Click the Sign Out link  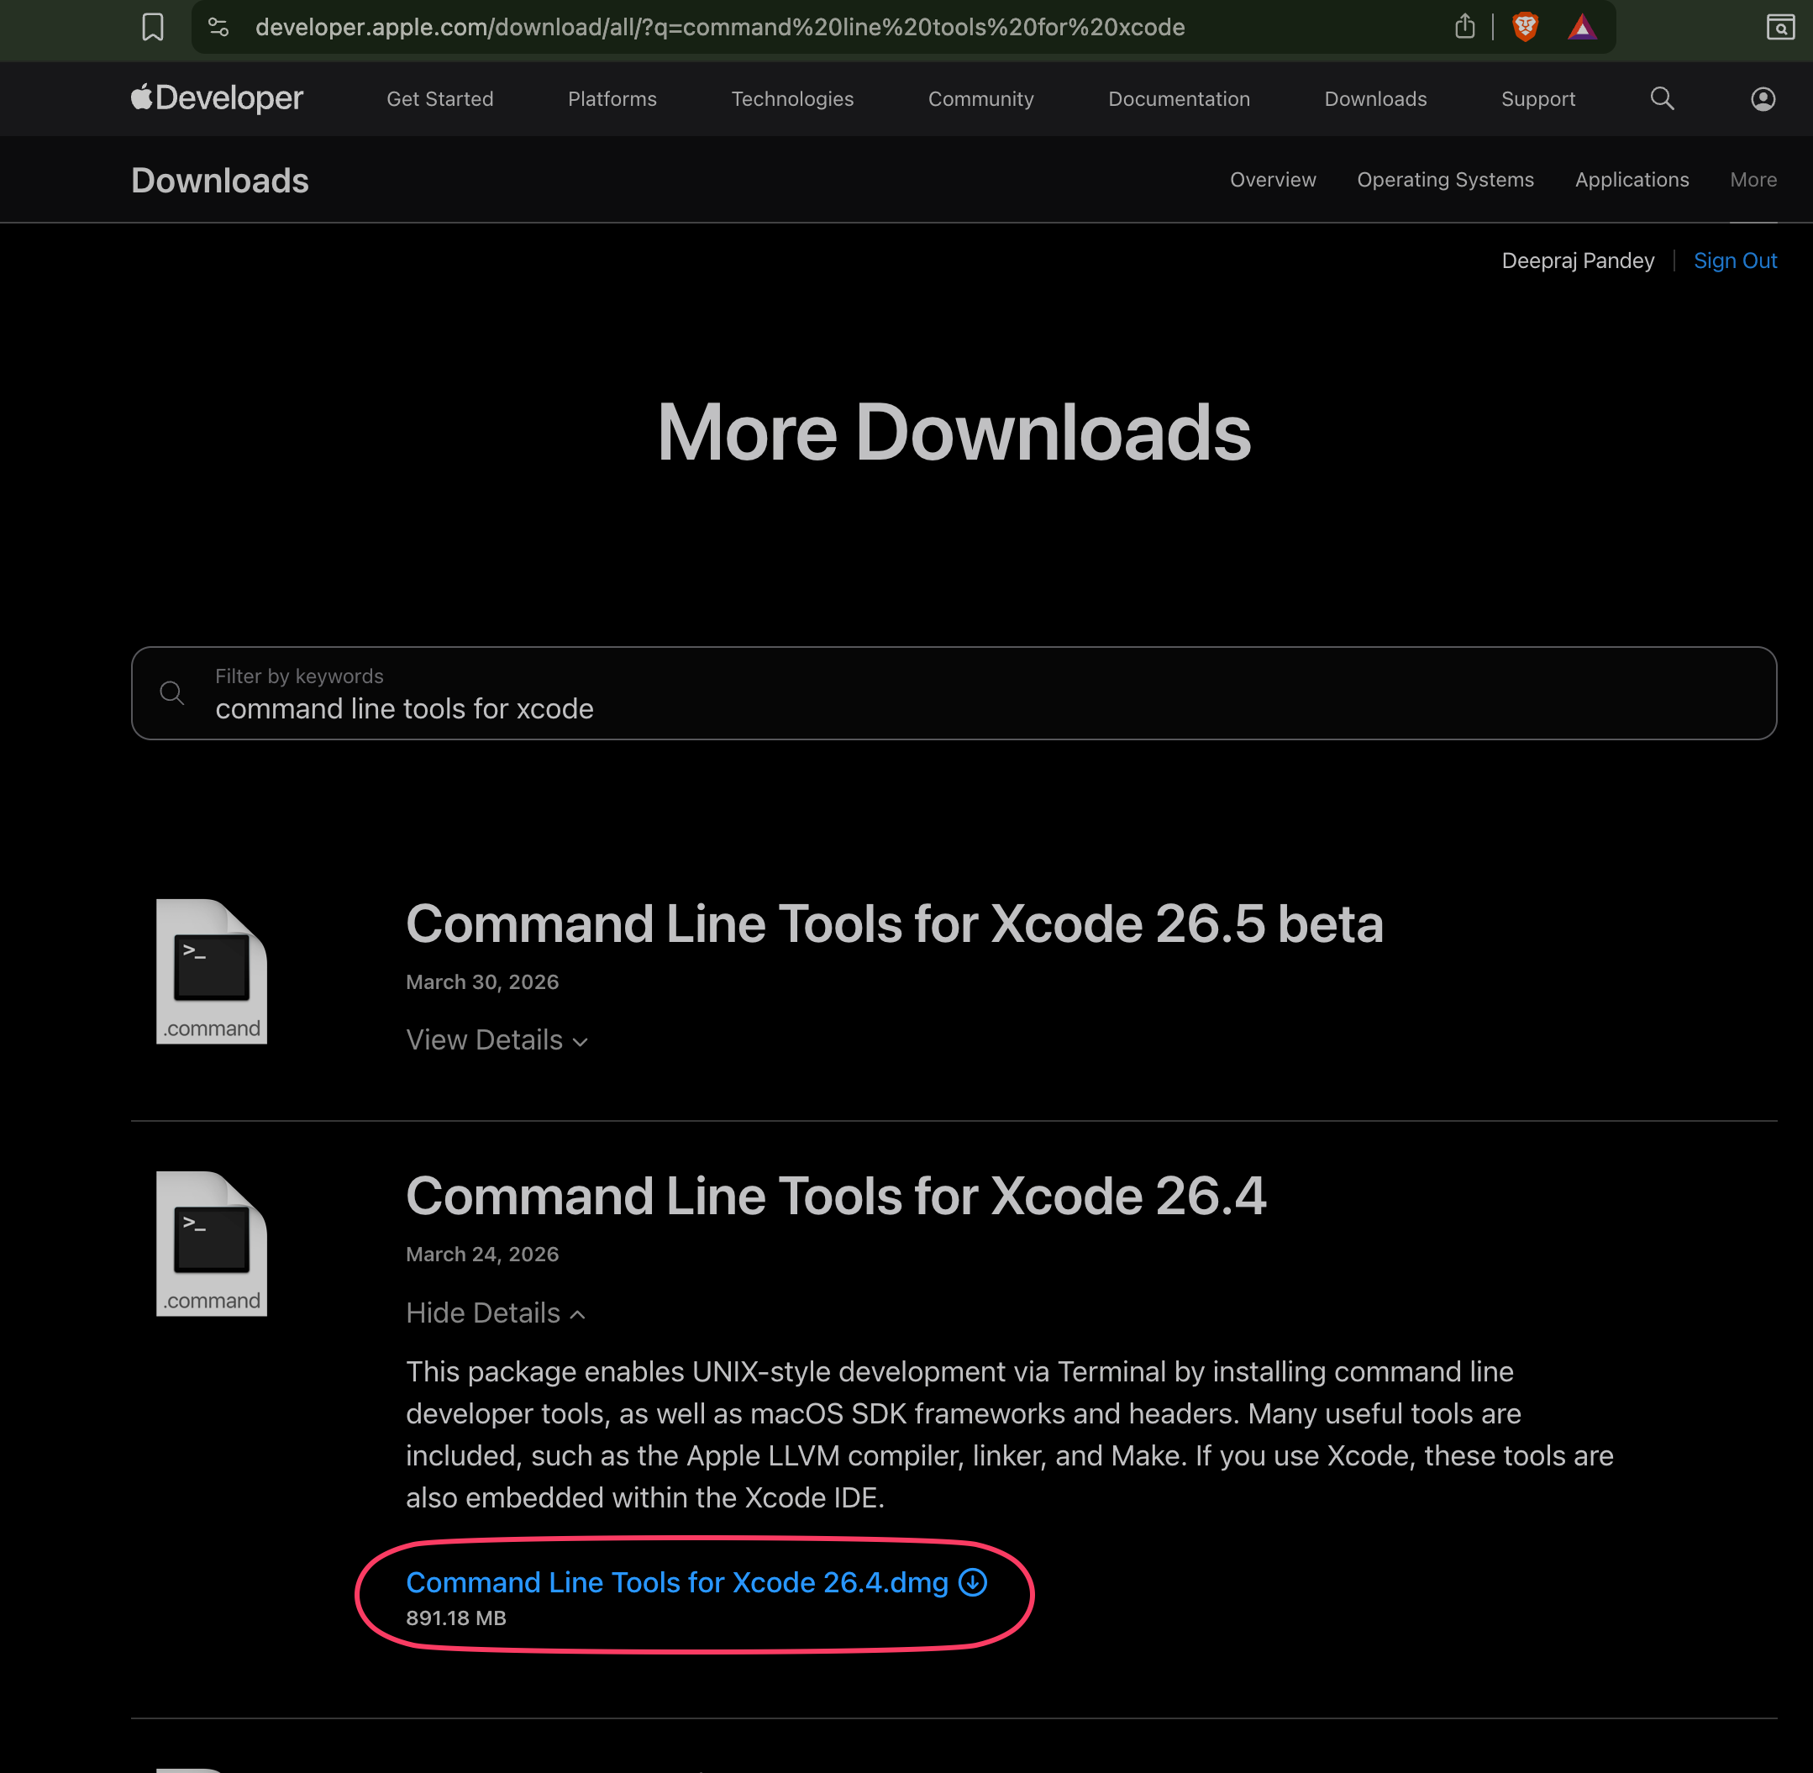click(1735, 260)
